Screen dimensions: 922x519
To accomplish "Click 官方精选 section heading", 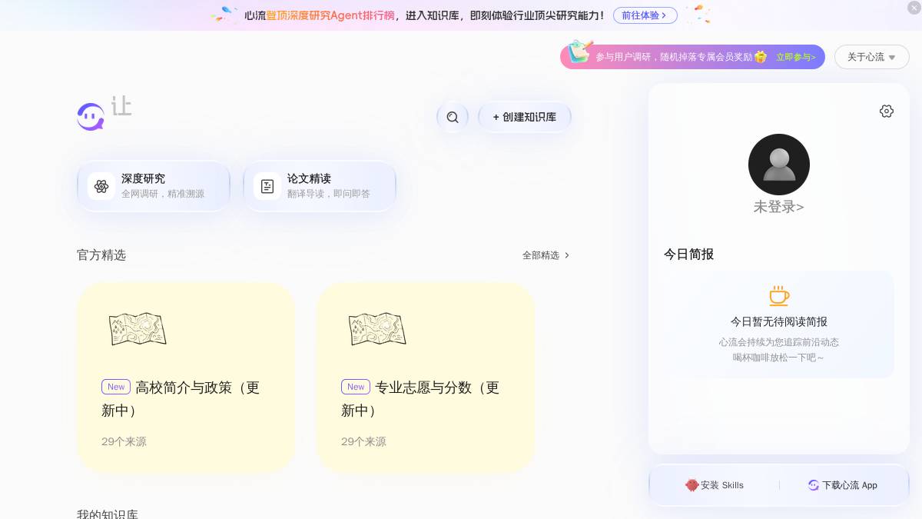I will pos(101,255).
